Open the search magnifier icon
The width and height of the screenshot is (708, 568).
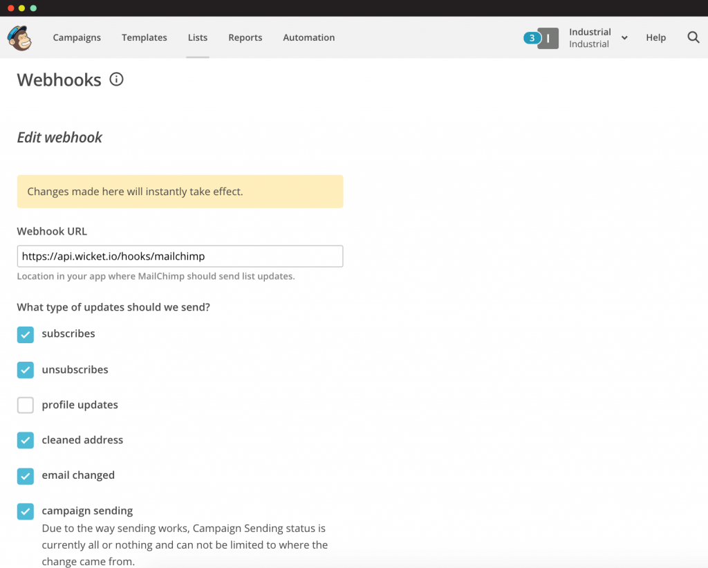click(x=693, y=37)
